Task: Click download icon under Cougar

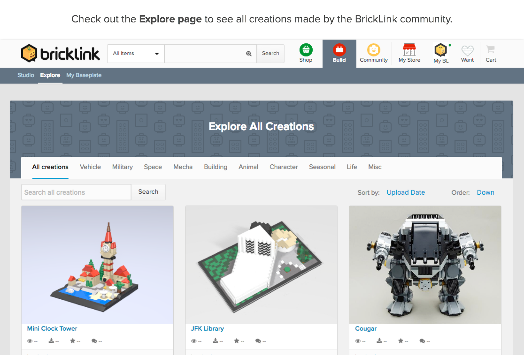Action: click(379, 340)
